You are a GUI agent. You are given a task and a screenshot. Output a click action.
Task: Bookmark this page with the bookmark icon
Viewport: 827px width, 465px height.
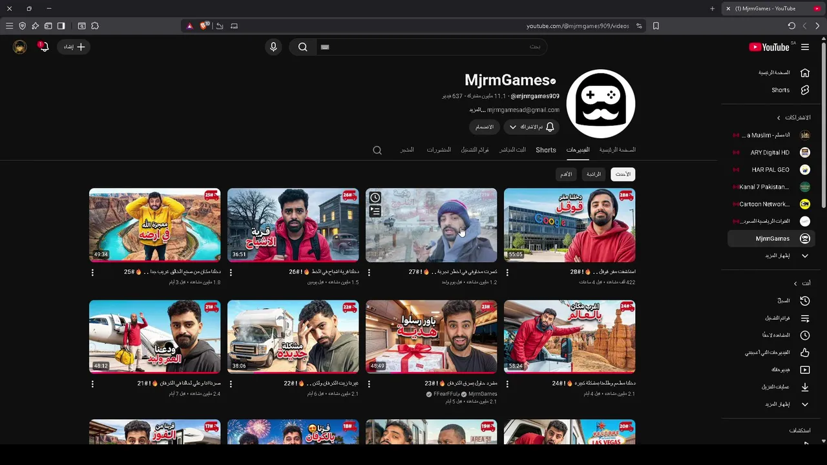656,26
